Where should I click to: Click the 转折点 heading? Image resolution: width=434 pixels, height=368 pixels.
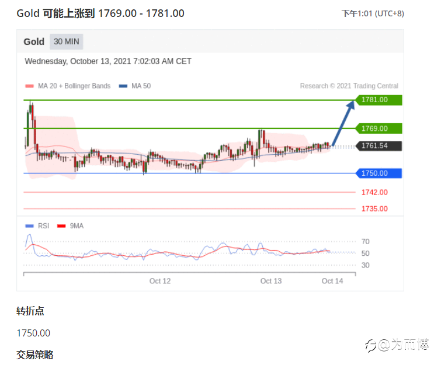[30, 311]
